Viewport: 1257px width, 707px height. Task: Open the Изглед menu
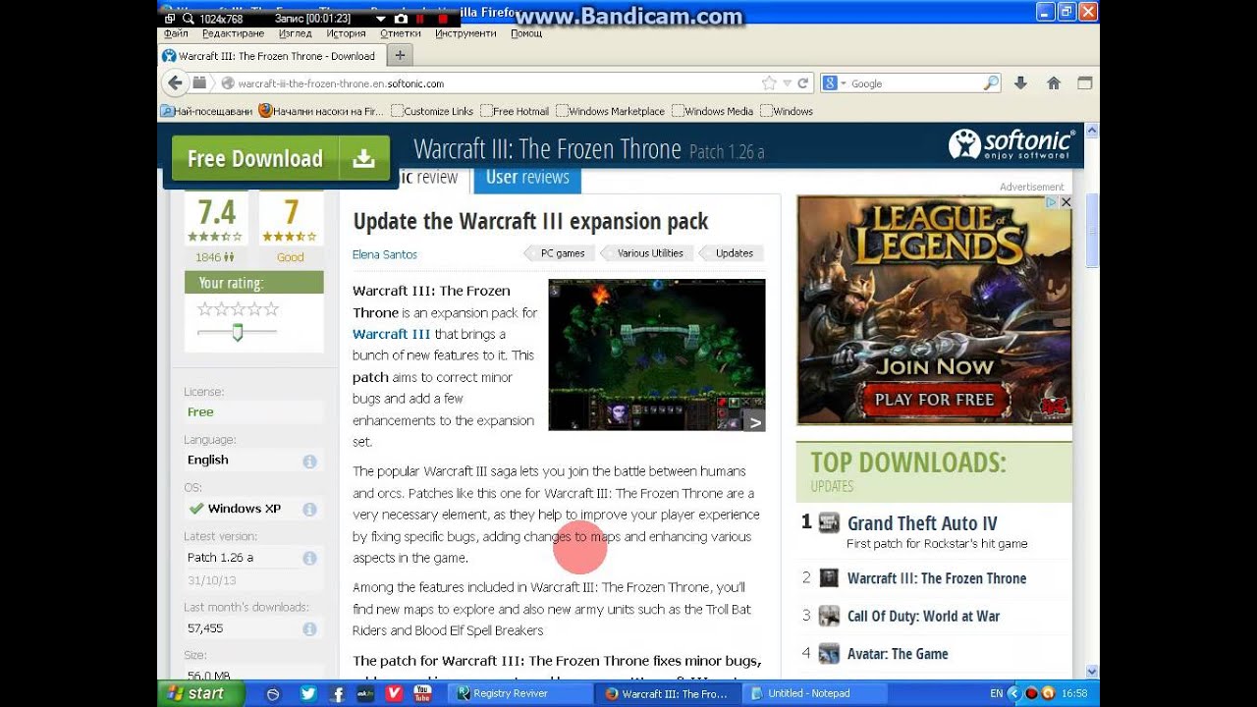pos(295,32)
